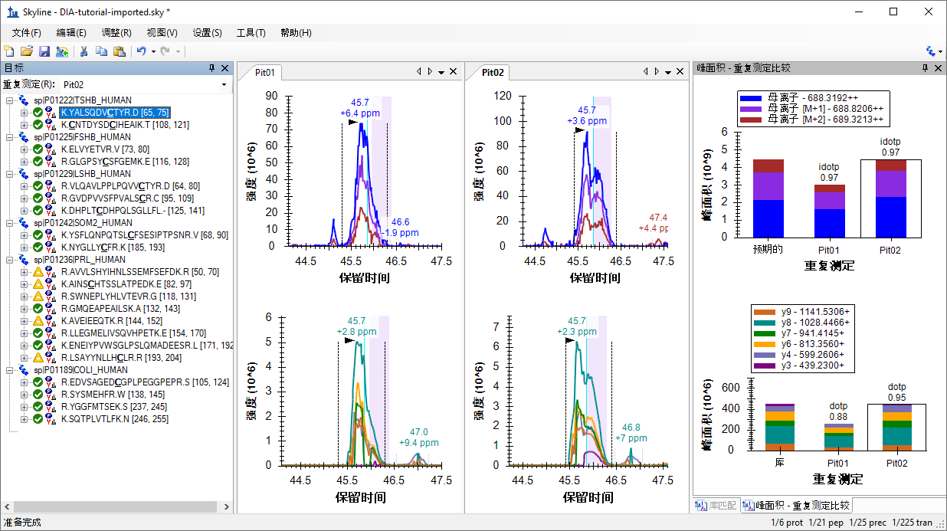Expand the K.ELVYETVR.V peptide node
The width and height of the screenshot is (947, 531).
click(25, 149)
